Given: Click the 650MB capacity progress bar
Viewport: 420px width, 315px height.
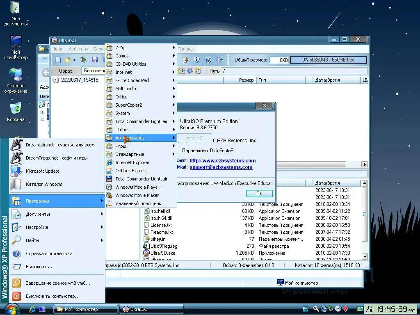Looking at the screenshot, I should 329,60.
